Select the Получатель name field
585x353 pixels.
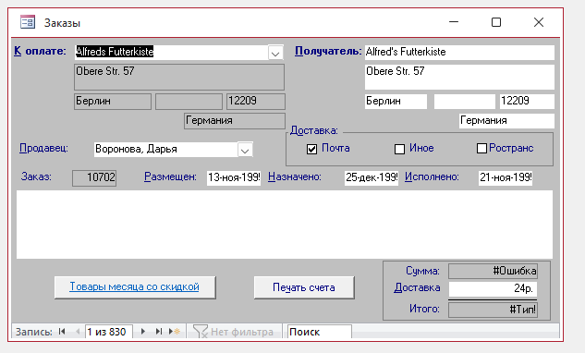(459, 53)
